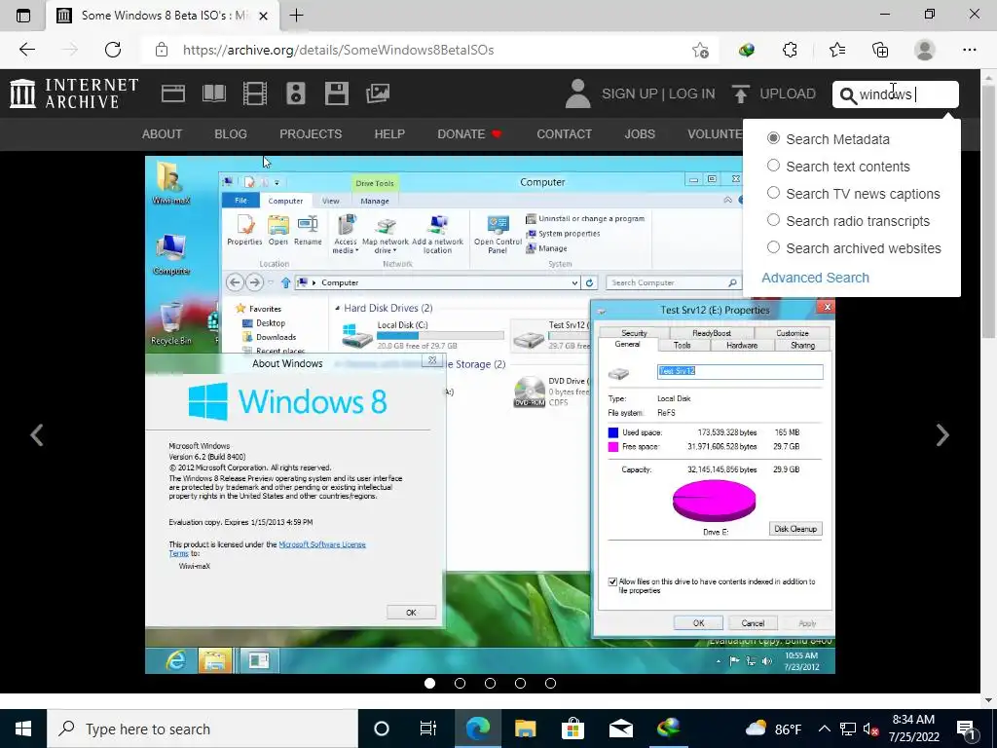Select Search archived websites option

point(773,248)
